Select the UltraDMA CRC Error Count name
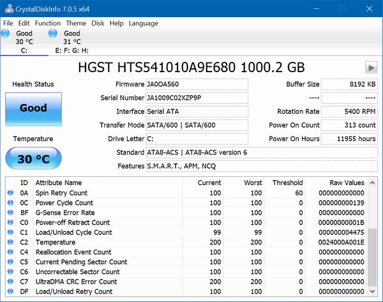Image resolution: width=383 pixels, height=302 pixels. (x=76, y=282)
